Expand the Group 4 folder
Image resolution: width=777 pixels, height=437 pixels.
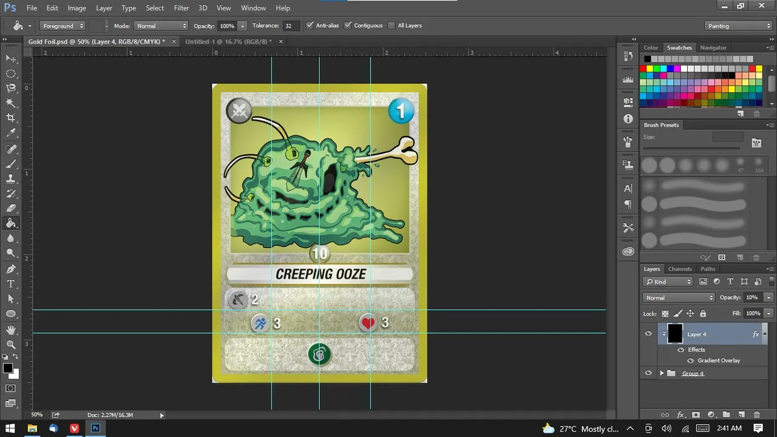pos(662,373)
